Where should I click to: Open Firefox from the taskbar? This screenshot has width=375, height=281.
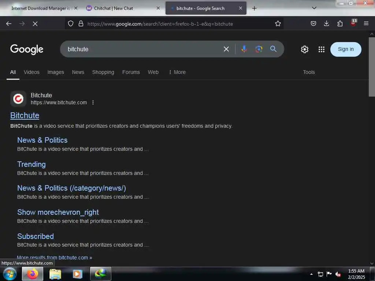[33, 274]
